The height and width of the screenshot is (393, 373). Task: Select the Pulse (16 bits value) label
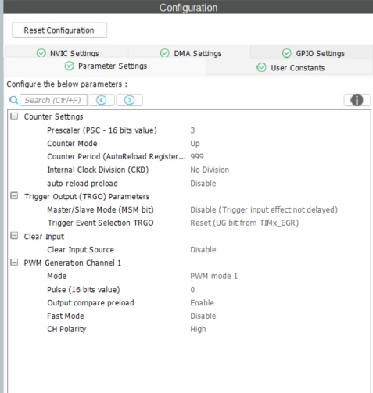pyautogui.click(x=84, y=290)
